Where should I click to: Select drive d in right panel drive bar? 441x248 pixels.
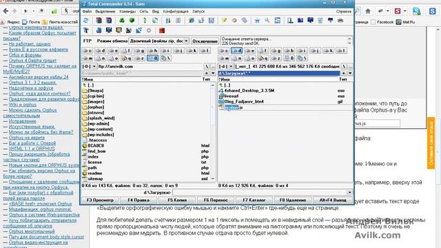(236, 50)
